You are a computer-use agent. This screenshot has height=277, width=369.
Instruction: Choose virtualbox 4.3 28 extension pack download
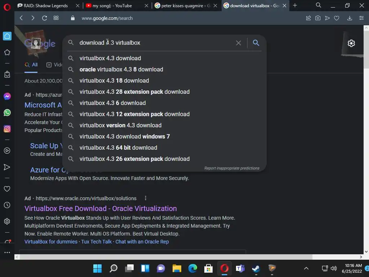point(164,92)
